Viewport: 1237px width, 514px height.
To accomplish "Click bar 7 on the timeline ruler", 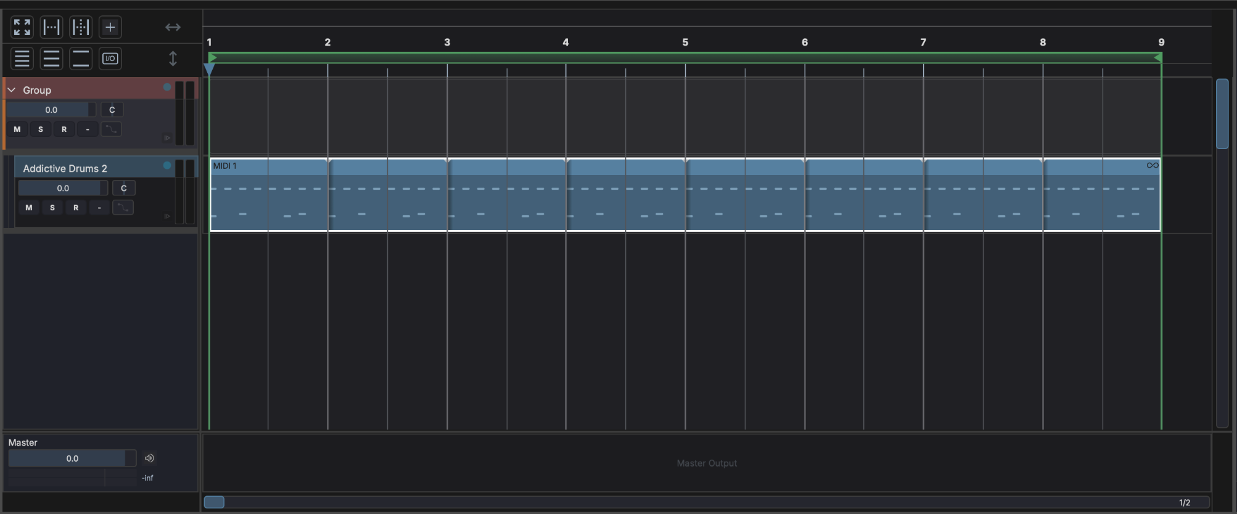I will 923,42.
